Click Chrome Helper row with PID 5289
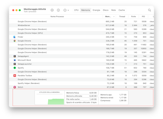163x119 pixels. point(81,29)
